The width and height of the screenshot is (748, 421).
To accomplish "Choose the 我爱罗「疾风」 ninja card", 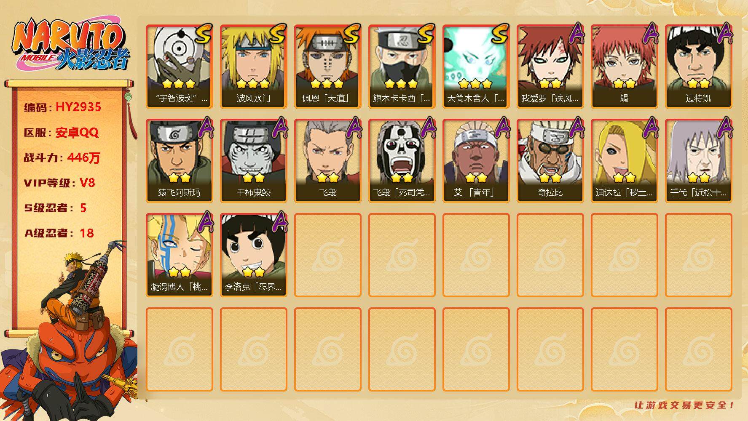I will click(x=550, y=67).
